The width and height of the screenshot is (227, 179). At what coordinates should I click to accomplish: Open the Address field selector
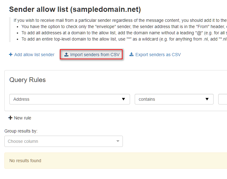coord(70,99)
